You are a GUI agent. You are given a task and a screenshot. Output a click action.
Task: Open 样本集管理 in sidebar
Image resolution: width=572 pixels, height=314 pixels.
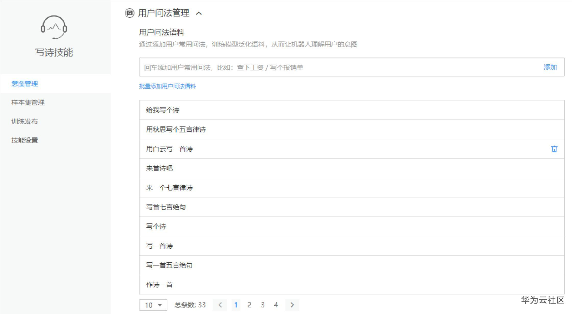[28, 103]
